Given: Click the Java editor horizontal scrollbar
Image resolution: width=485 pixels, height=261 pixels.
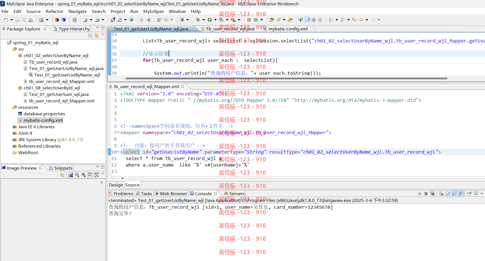Looking at the screenshot, I should click(286, 78).
